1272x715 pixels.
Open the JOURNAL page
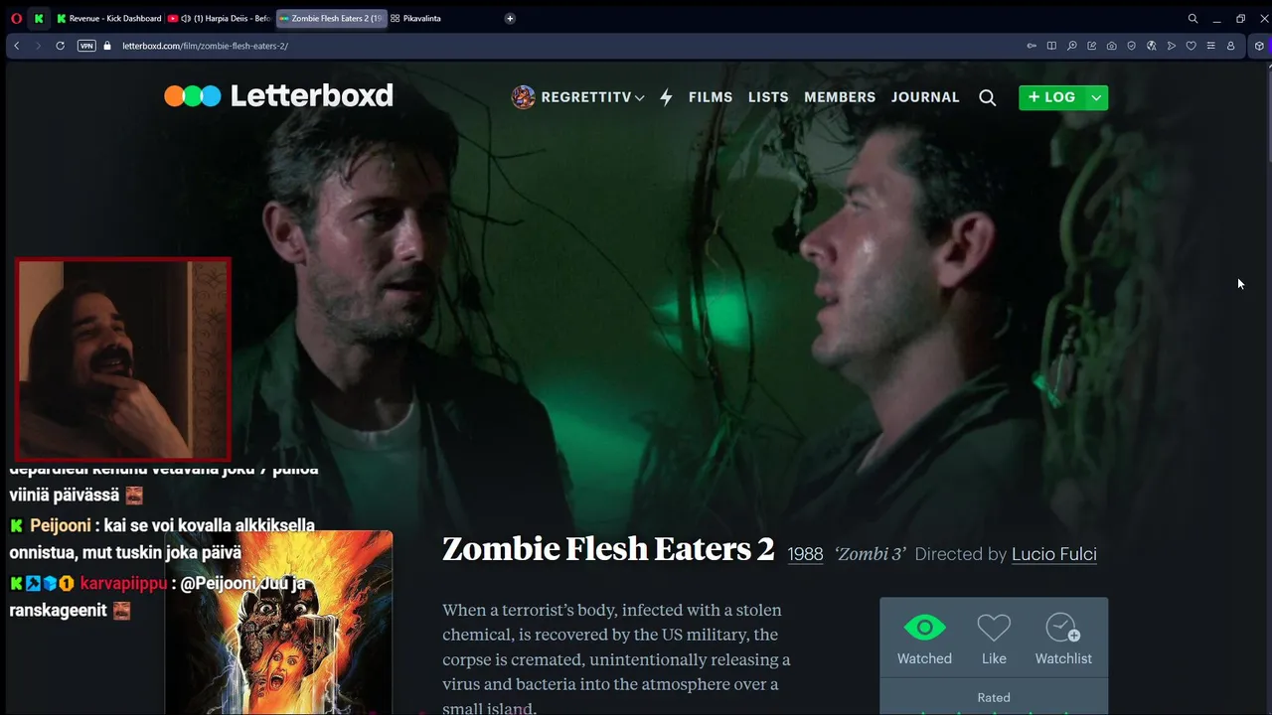click(925, 97)
